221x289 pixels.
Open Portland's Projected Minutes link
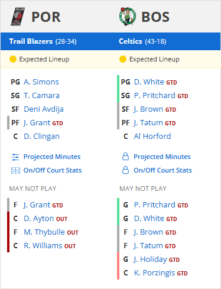click(x=52, y=157)
